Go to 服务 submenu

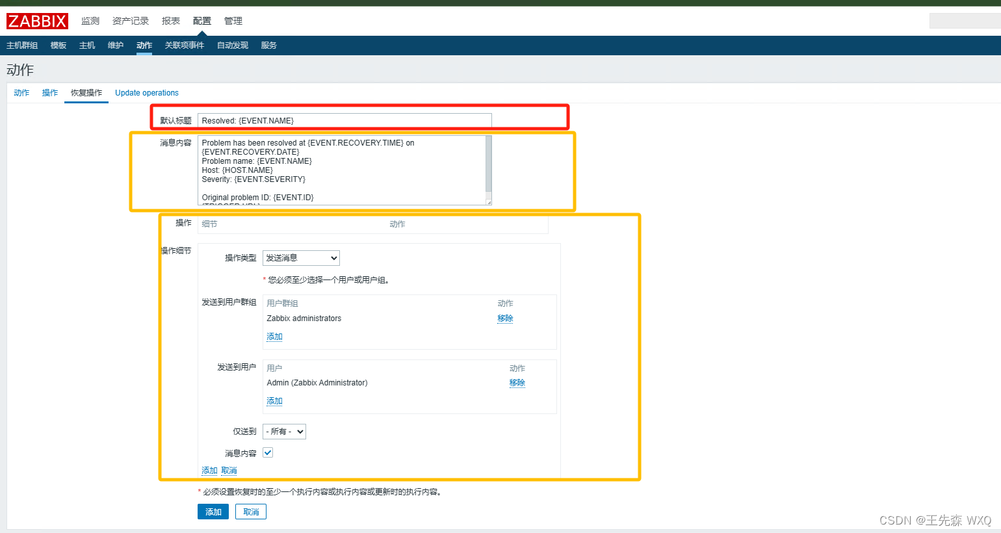click(269, 45)
